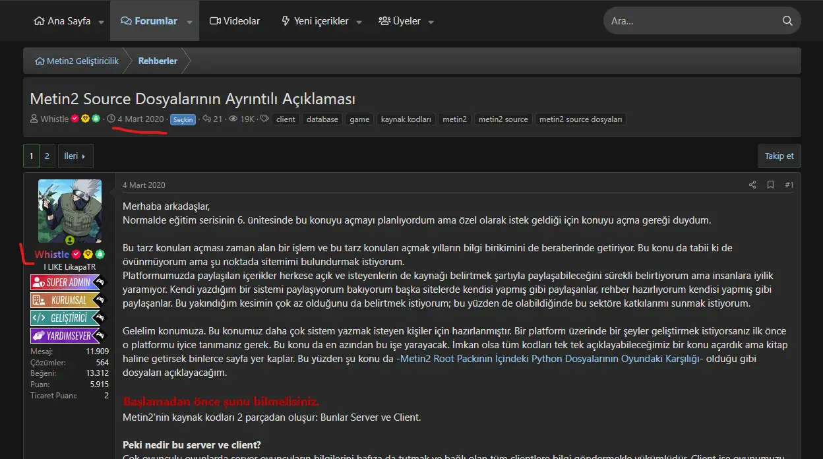Go to Metin2 Geliştiricilik breadcrumb
The height and width of the screenshot is (459, 823).
pos(76,61)
